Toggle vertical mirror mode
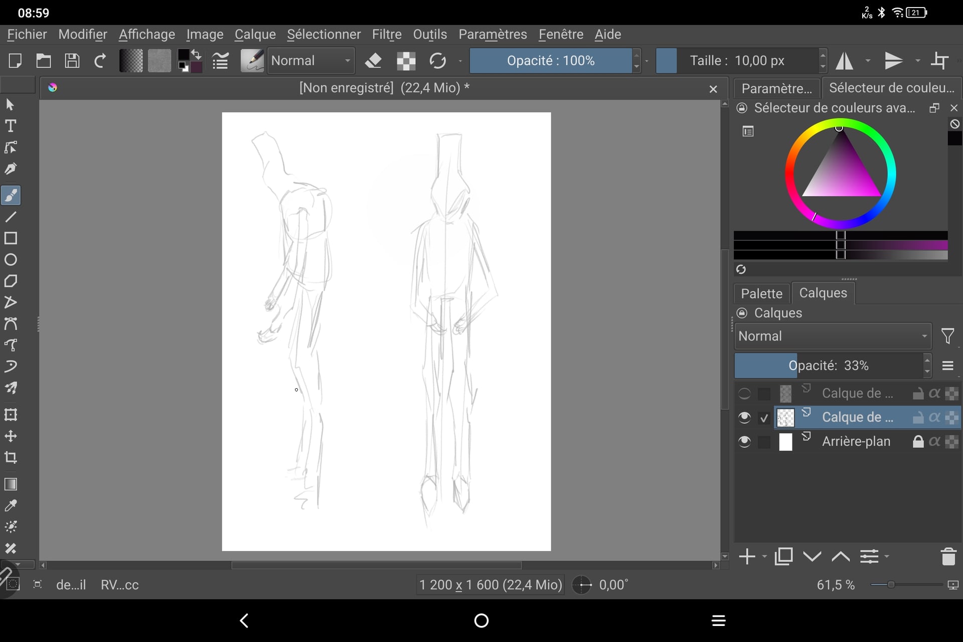The image size is (963, 642). click(893, 61)
